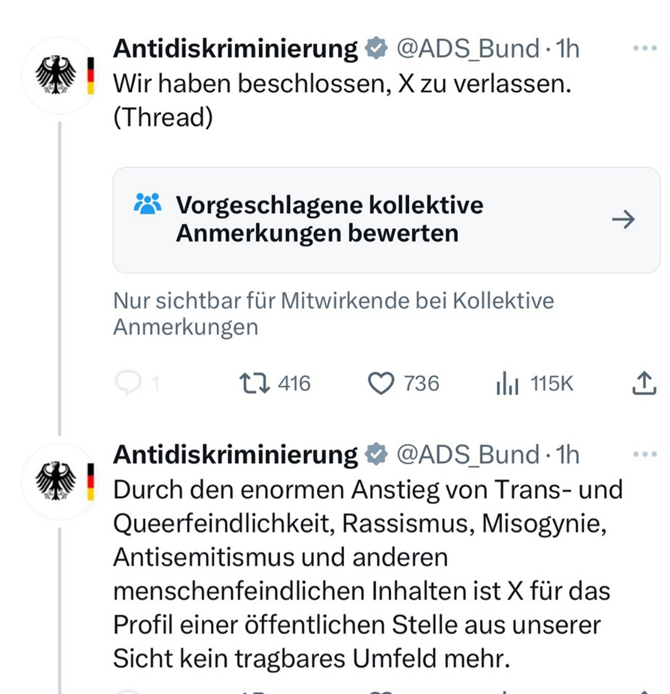Tap the views analytics icon showing 115K
The height and width of the screenshot is (694, 670).
pos(507,383)
